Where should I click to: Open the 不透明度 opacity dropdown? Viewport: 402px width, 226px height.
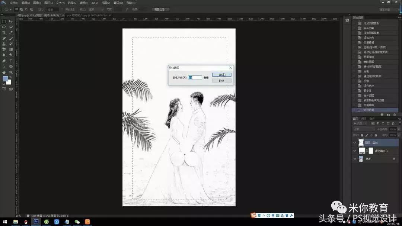pos(398,129)
